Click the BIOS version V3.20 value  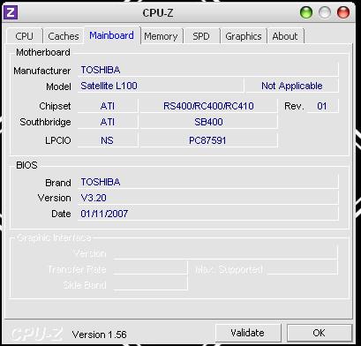point(208,198)
